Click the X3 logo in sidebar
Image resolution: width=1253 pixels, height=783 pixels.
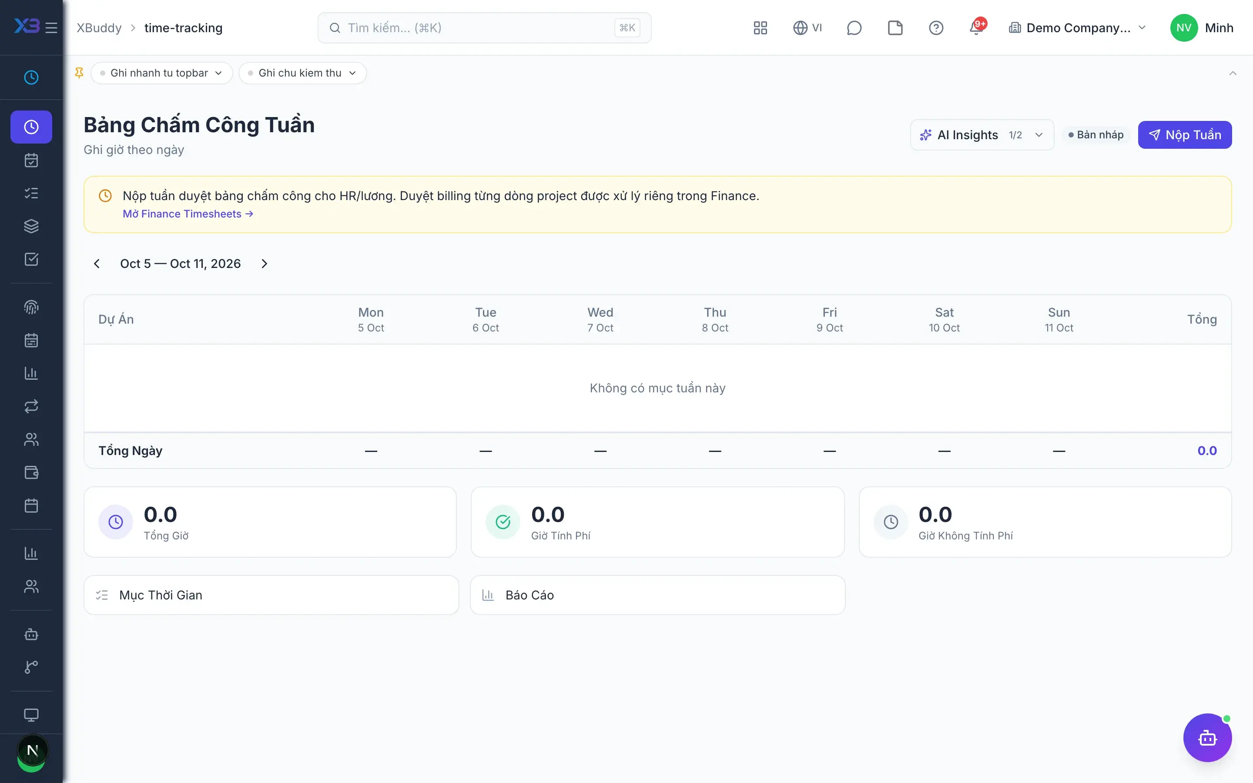27,26
